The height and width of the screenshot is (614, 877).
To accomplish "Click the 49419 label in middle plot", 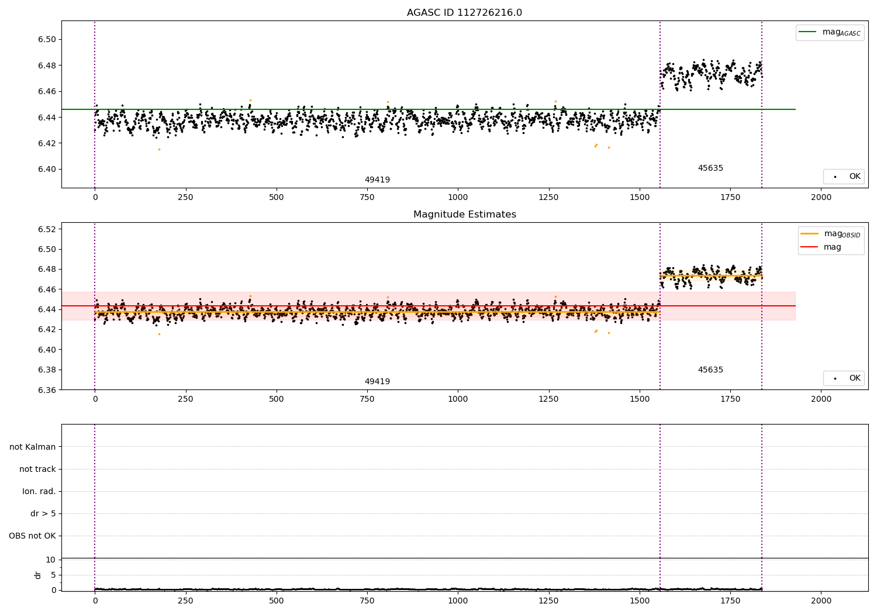I will click(377, 382).
